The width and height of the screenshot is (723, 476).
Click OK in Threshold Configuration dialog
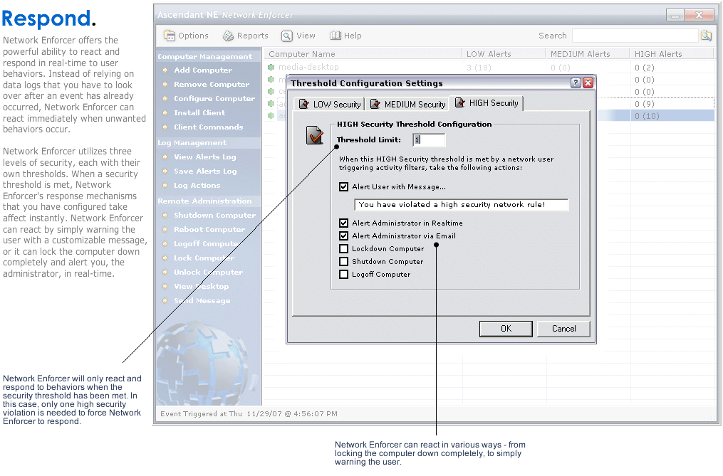click(506, 329)
